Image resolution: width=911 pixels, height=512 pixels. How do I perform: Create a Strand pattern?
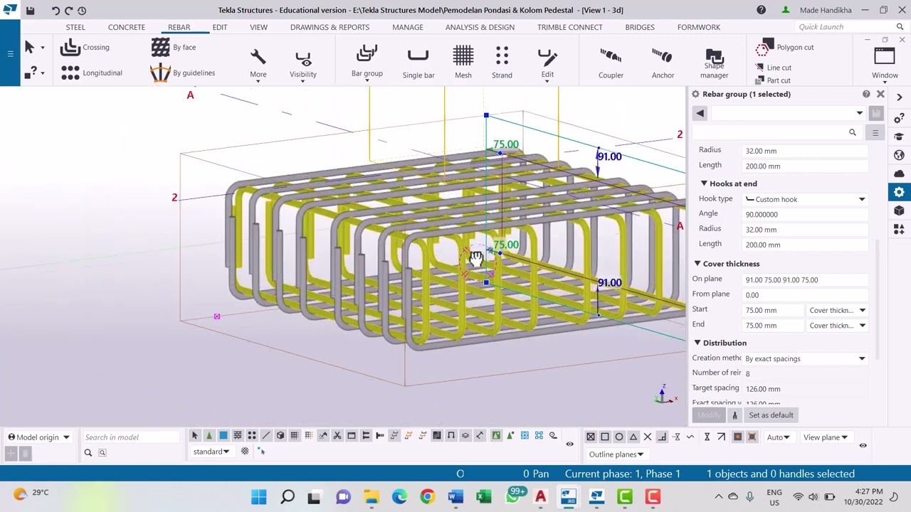[502, 63]
